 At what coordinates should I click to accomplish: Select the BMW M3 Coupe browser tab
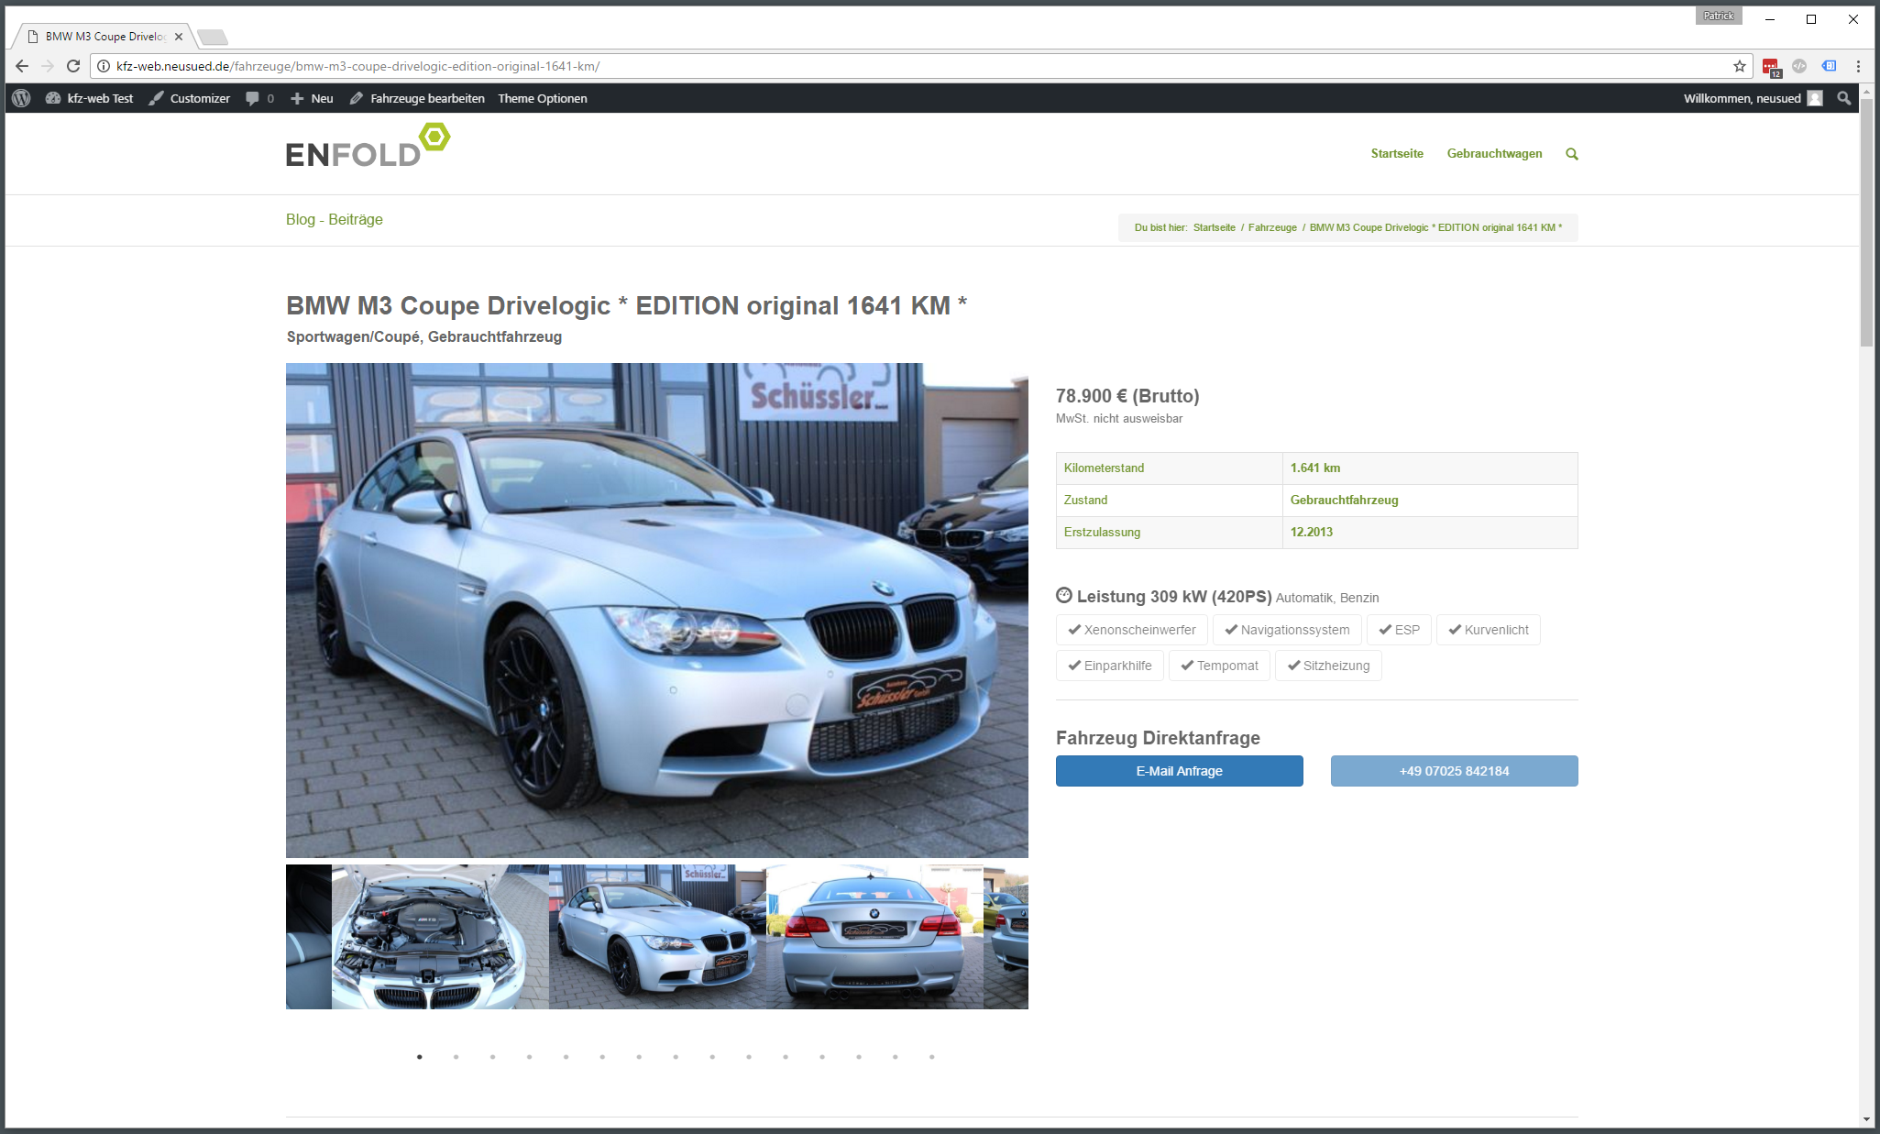[x=105, y=37]
